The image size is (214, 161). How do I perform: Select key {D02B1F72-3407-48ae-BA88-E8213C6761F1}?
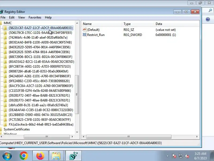pyautogui.click(x=39, y=96)
